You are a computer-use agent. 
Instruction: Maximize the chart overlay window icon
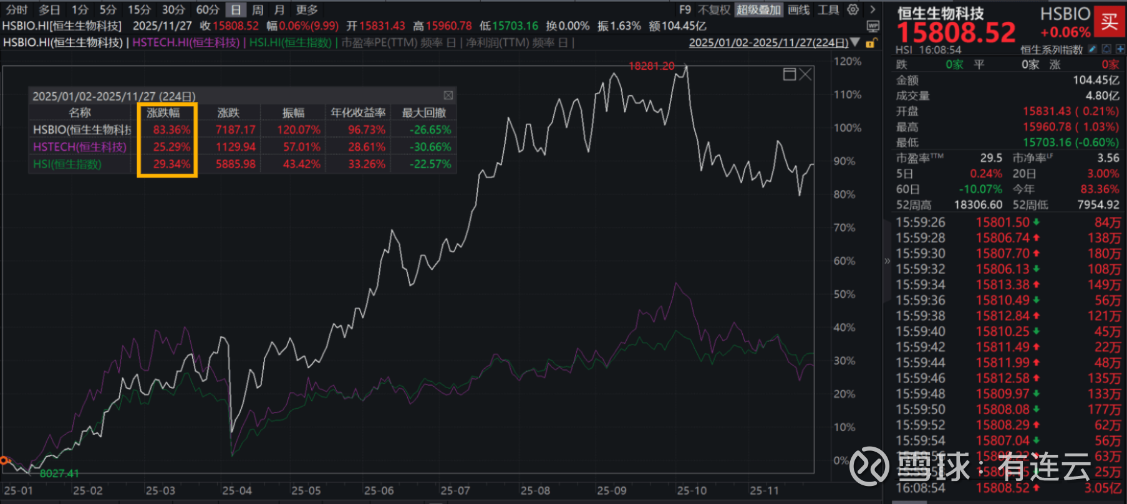tap(789, 74)
